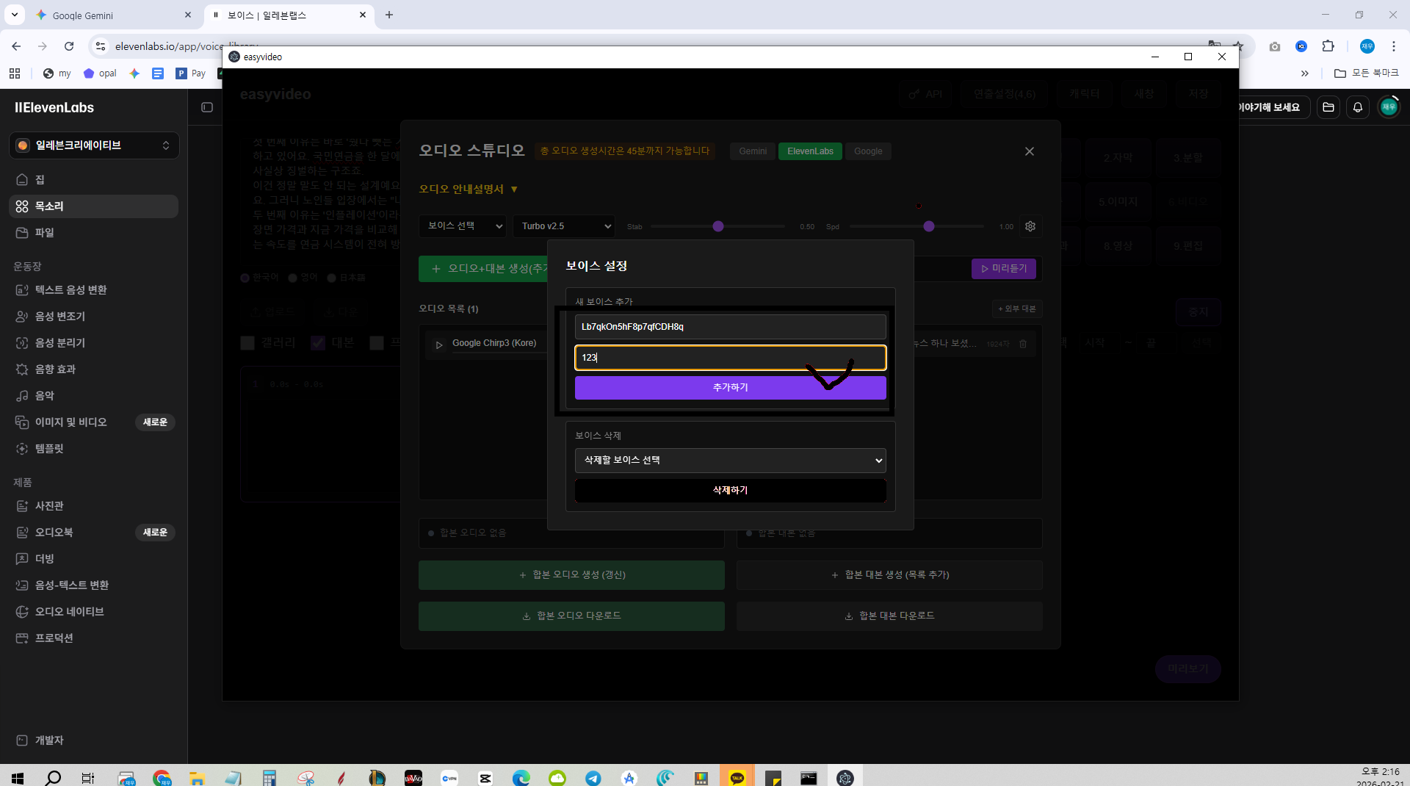
Task: Click 합본 대본 생성 (목록 추가) button
Action: coord(889,575)
